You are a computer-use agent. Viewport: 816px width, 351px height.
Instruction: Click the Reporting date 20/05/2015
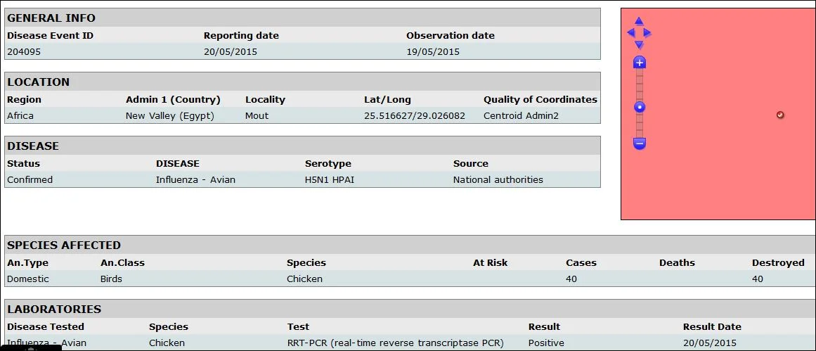coord(231,51)
